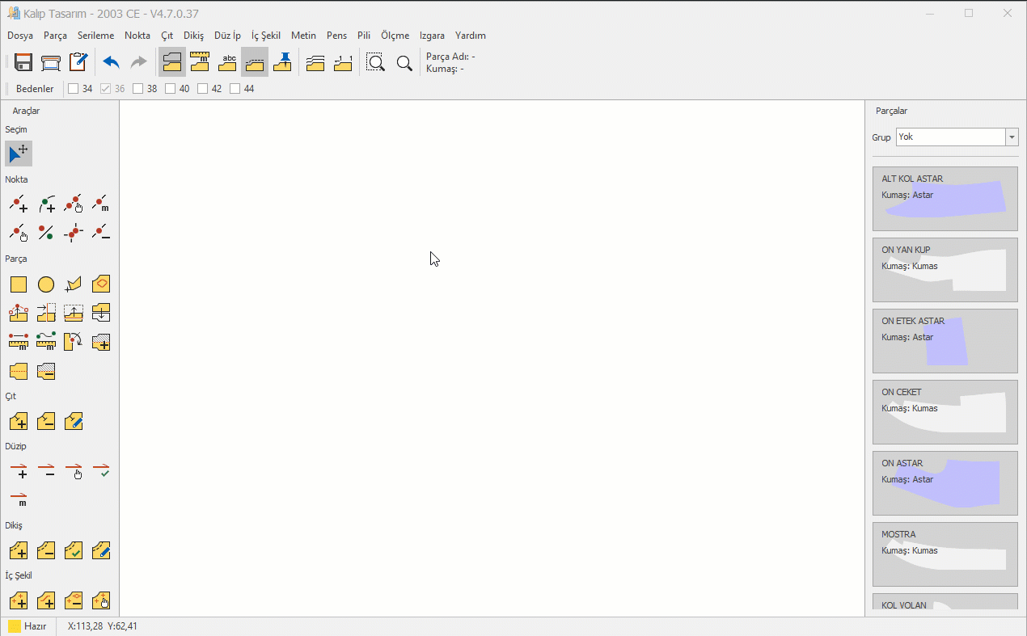Click the magnifier zoom icon

(404, 63)
